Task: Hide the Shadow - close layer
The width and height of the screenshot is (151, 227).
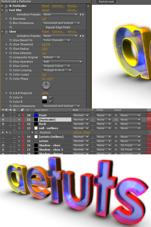Action: coord(3,145)
